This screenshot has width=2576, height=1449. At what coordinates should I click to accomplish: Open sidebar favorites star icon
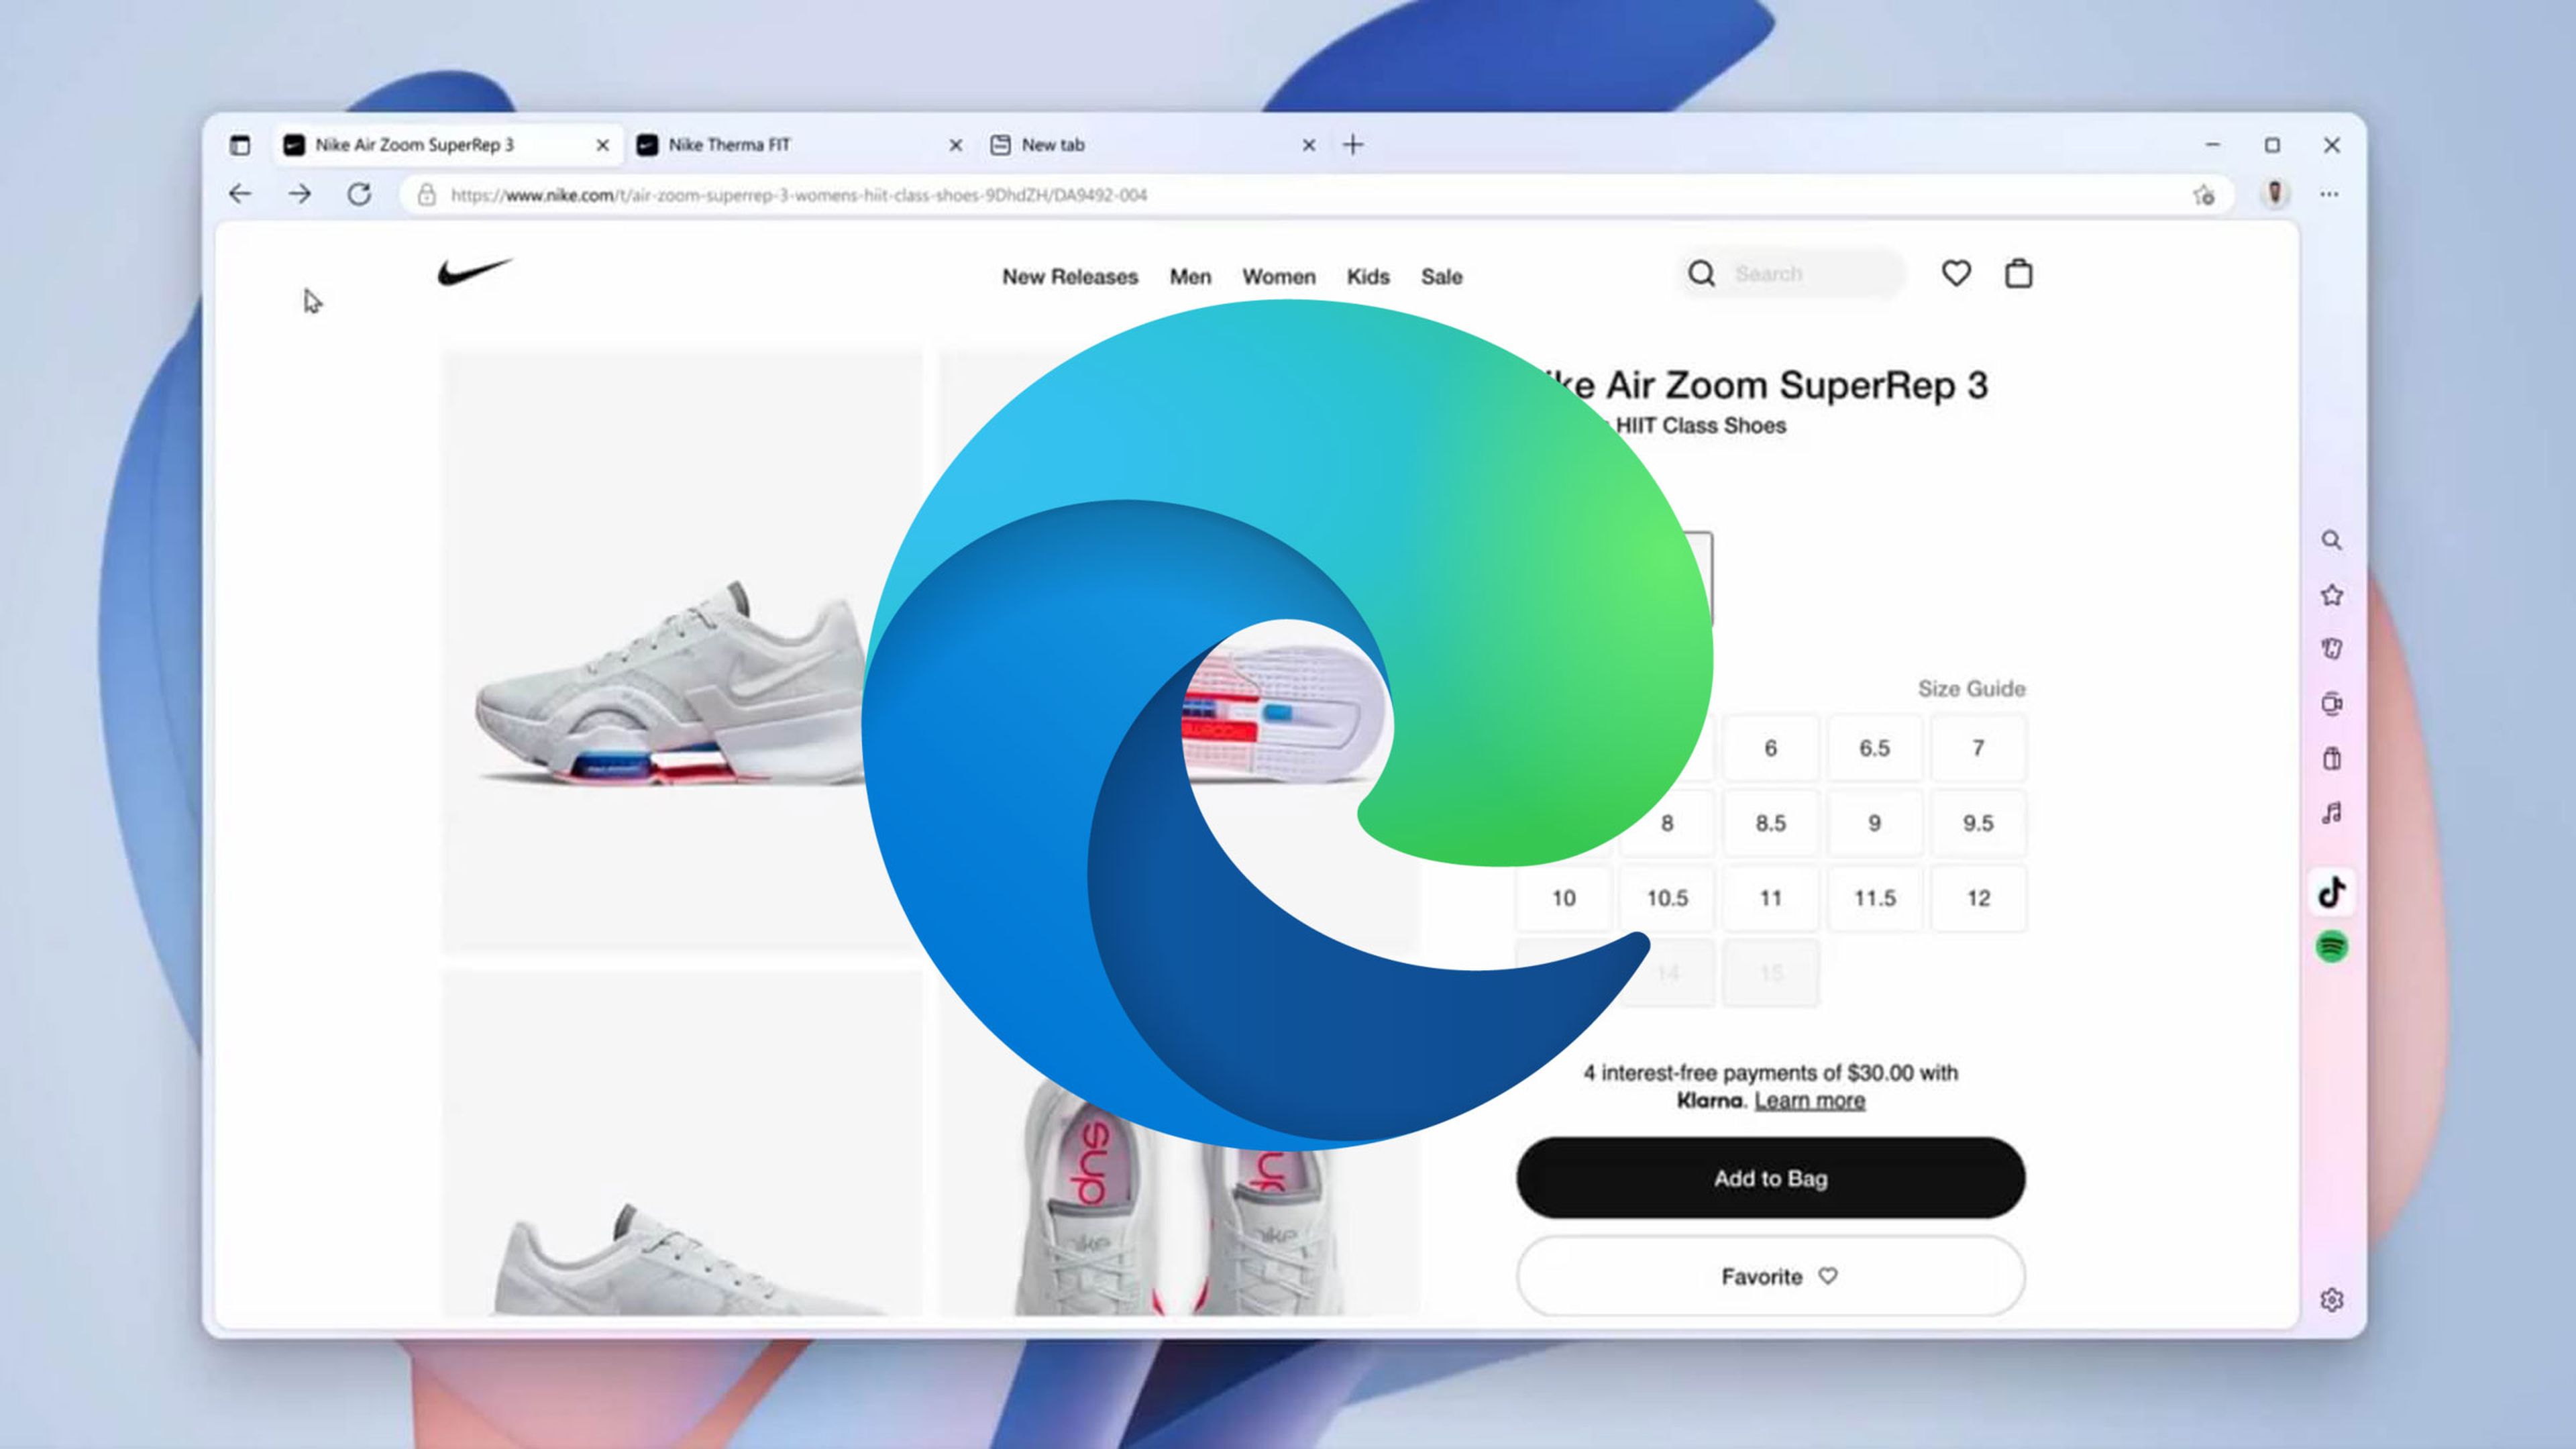(2331, 595)
